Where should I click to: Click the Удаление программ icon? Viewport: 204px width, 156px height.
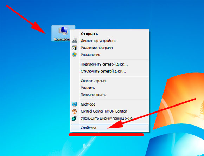pos(74,48)
